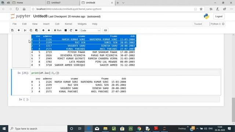The width and height of the screenshot is (235, 132).
Task: Go back with the browser back arrow
Action: tap(4, 9)
